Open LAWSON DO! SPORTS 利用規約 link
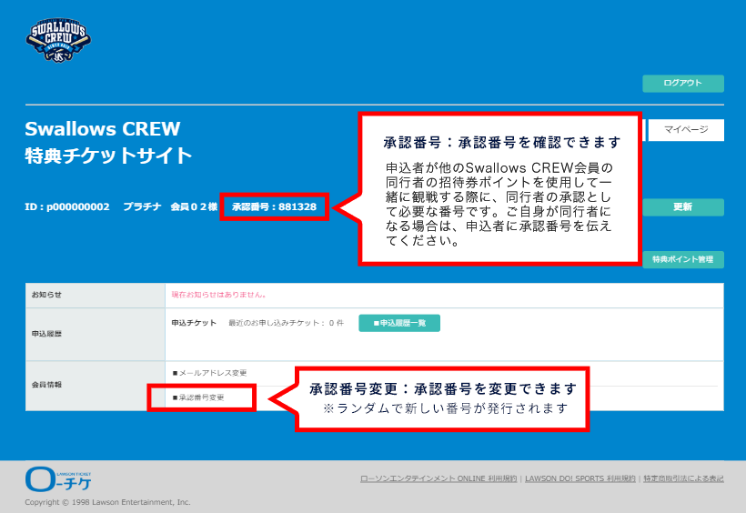 click(x=580, y=478)
